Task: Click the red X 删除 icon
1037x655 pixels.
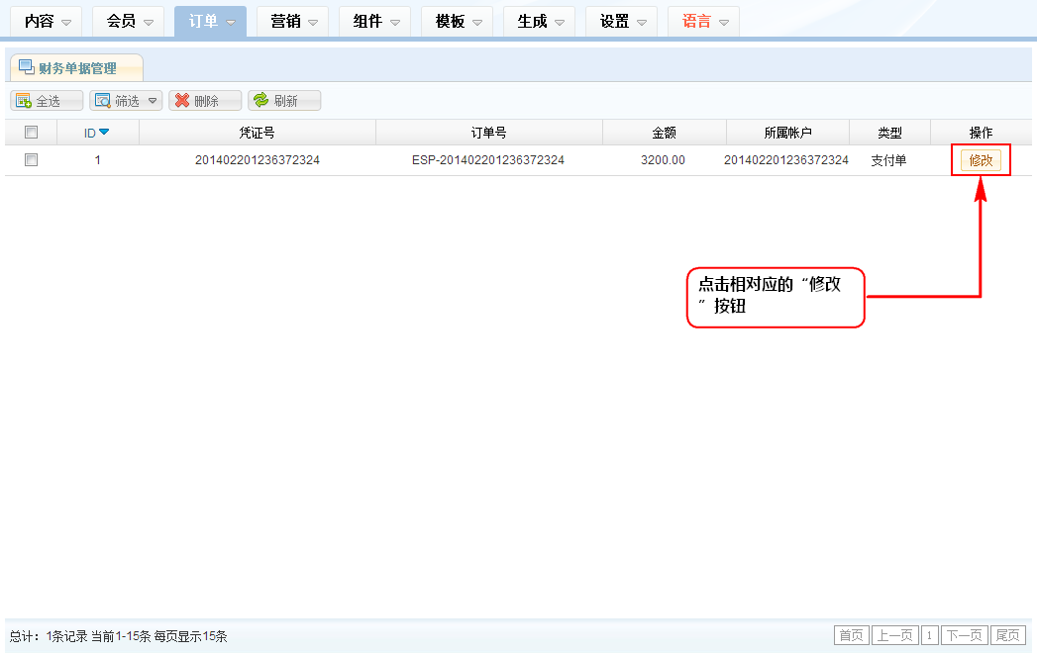Action: 181,101
